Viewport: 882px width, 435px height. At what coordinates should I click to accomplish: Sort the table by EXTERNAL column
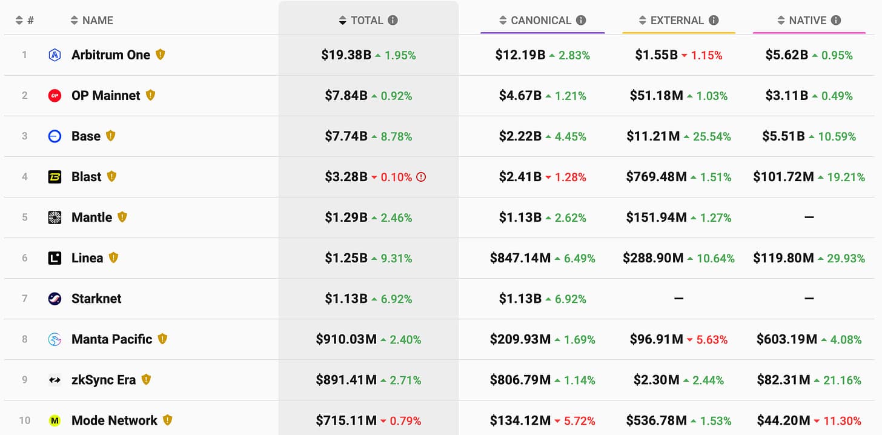coord(671,21)
